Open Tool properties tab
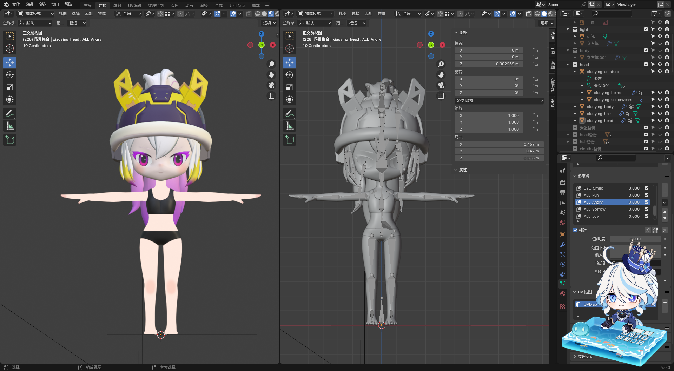Screen dimensions: 674x371 (x=563, y=170)
